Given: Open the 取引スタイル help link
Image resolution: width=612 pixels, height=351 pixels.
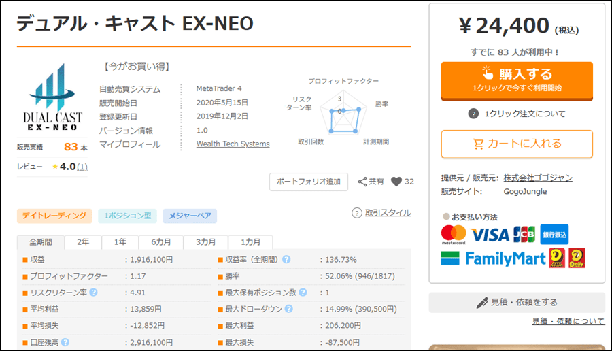Looking at the screenshot, I should click(x=388, y=213).
